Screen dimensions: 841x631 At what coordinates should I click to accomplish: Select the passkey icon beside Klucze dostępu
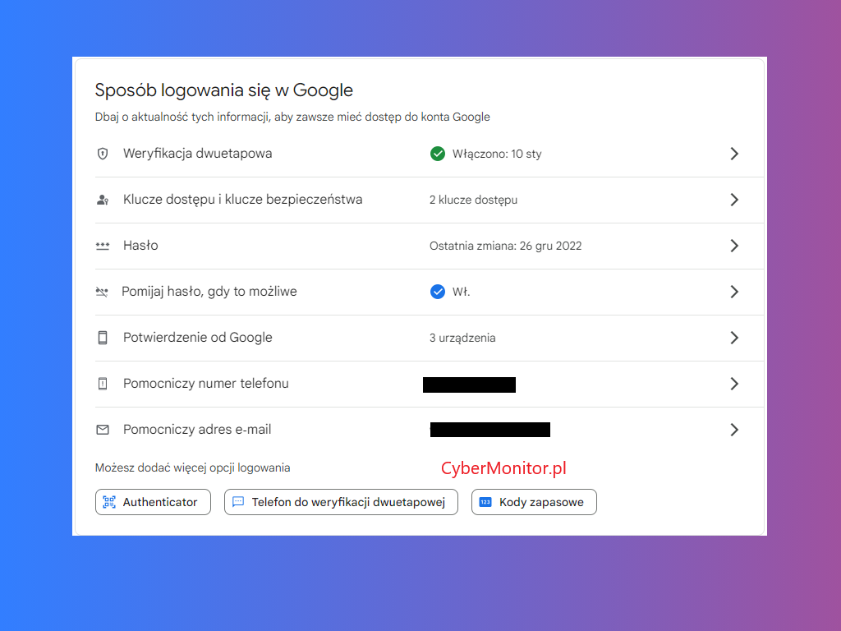pos(103,200)
